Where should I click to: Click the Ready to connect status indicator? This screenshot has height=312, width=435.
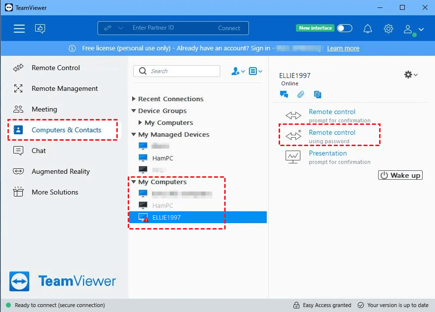point(8,305)
